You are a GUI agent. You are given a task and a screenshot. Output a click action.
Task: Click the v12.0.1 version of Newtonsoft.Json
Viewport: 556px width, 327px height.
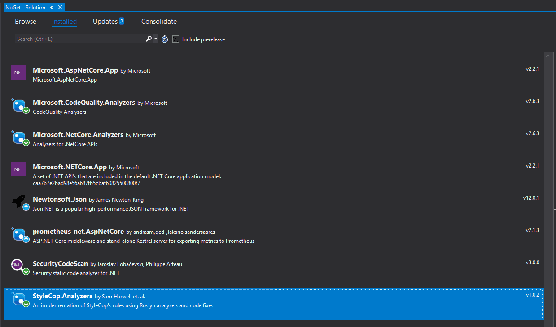[531, 198]
